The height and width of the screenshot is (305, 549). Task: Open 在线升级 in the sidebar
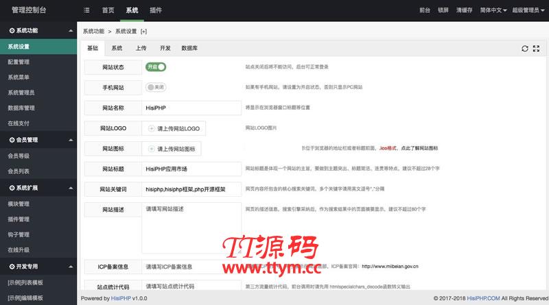[x=38, y=250]
